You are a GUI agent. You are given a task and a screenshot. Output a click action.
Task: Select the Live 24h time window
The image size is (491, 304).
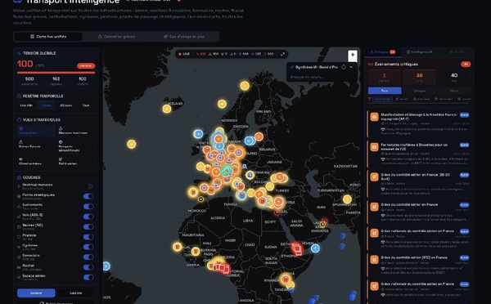pyautogui.click(x=26, y=105)
